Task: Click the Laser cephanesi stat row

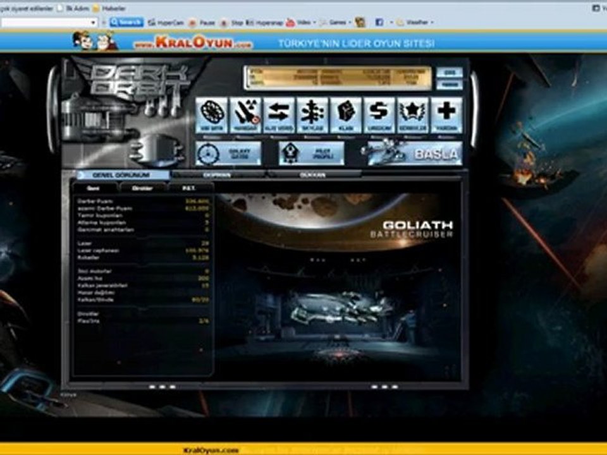Action: point(144,251)
